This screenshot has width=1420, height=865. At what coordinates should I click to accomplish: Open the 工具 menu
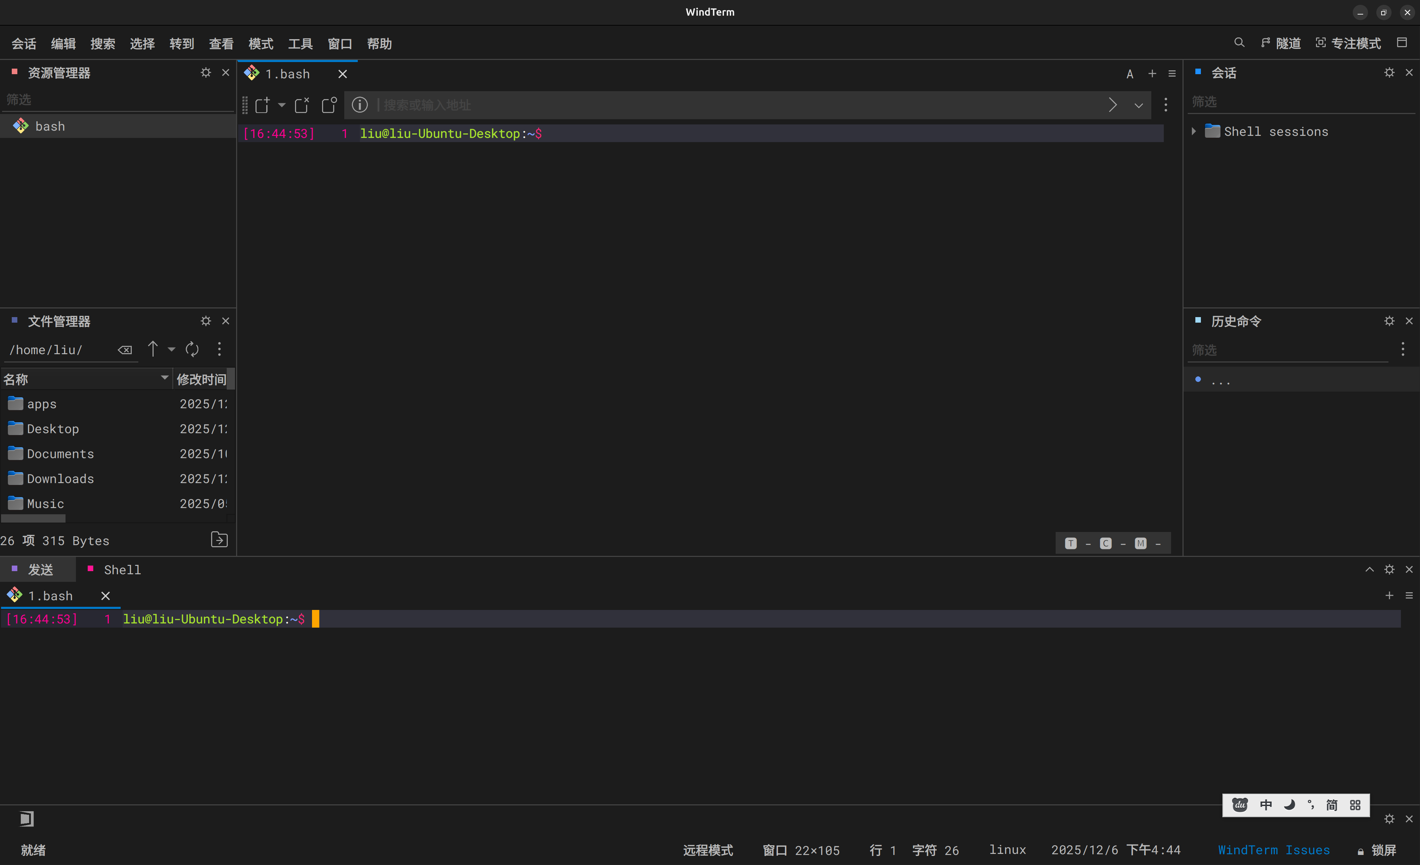(x=300, y=44)
